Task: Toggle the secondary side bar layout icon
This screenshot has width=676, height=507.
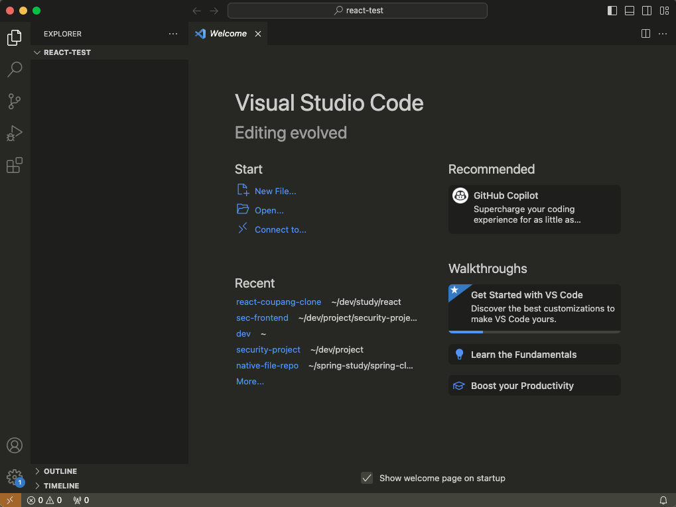Action: [647, 11]
